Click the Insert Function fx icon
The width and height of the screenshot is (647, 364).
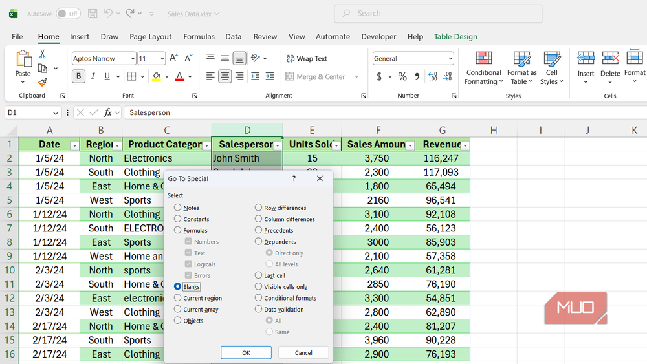click(x=107, y=112)
